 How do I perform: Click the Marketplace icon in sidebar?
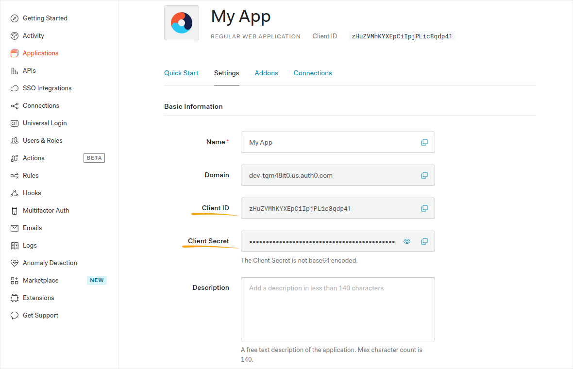click(15, 281)
